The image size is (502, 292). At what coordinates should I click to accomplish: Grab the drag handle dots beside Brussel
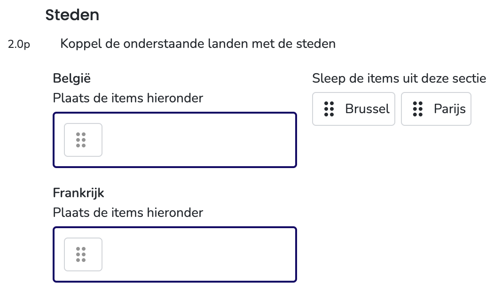pos(329,109)
